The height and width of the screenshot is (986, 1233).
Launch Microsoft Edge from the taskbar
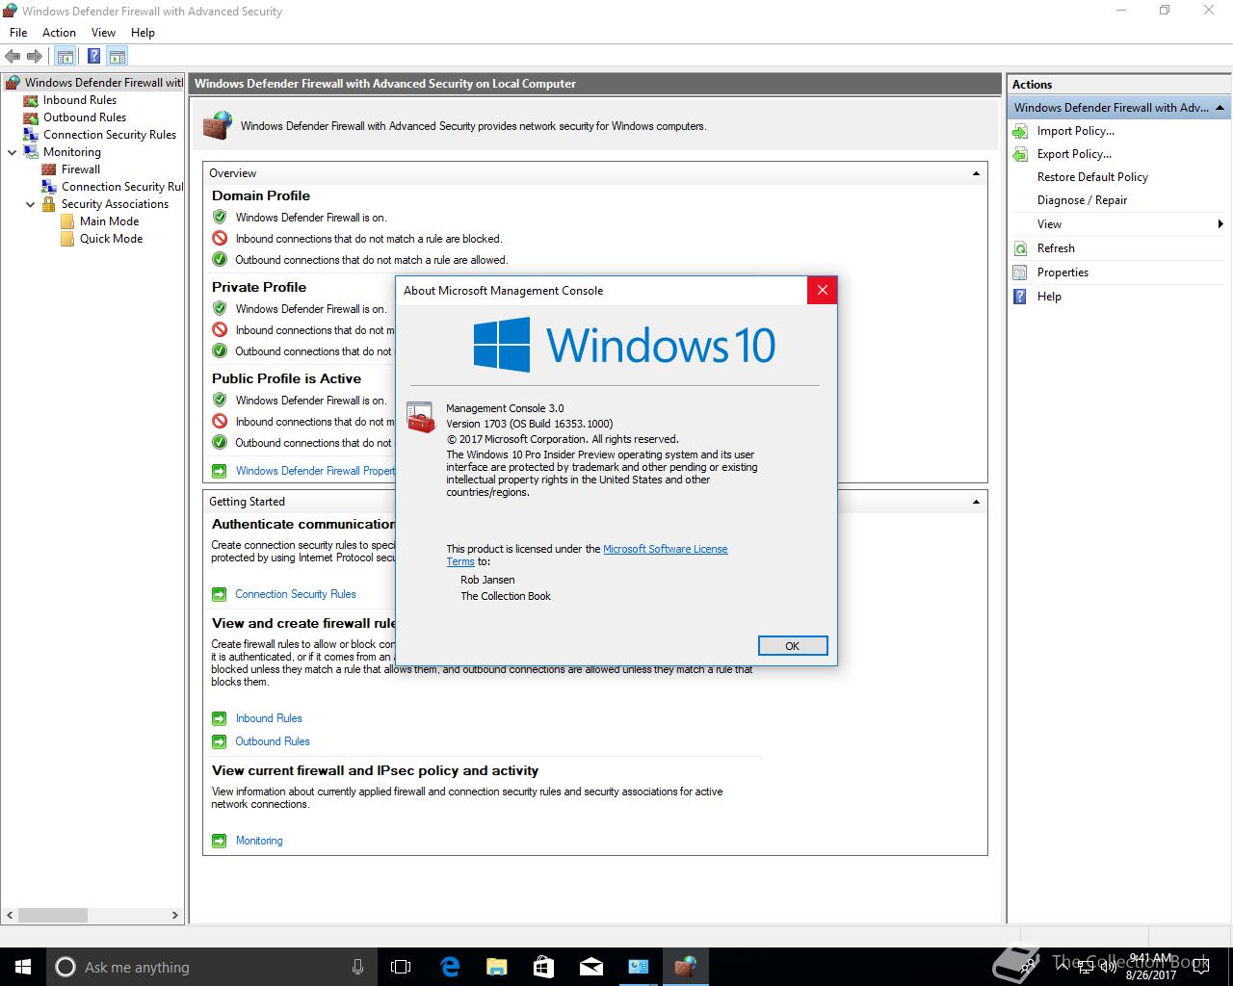pyautogui.click(x=449, y=967)
